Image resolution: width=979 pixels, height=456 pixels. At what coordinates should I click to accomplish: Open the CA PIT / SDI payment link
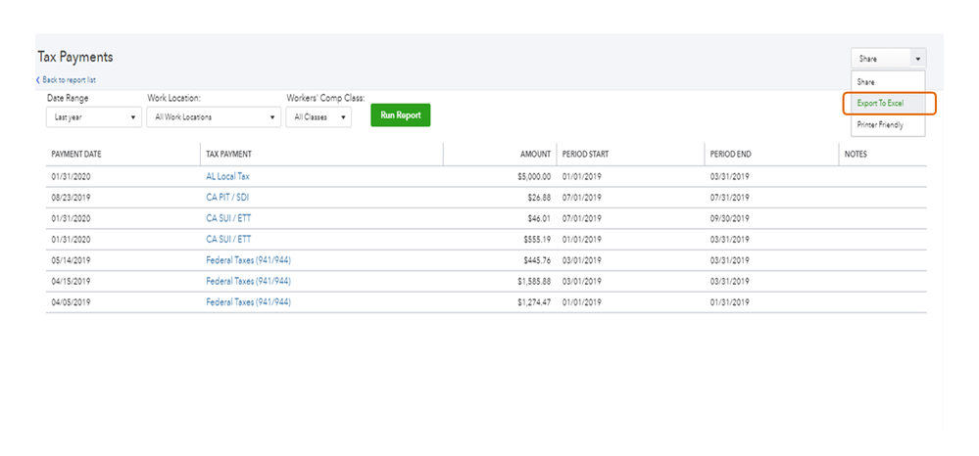pos(227,198)
